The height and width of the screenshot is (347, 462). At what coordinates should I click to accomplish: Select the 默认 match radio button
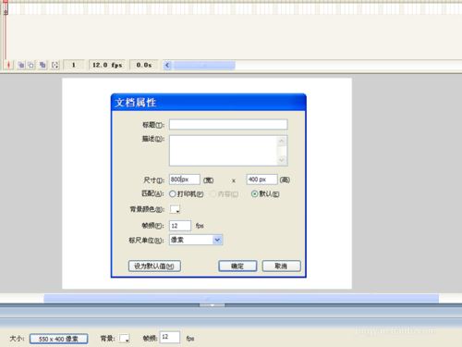click(254, 194)
